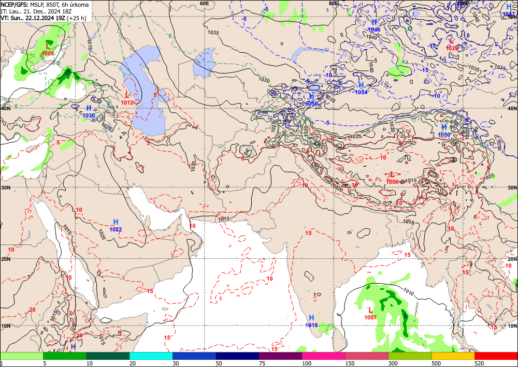
Task: Click the '300' value under the colour scale
Action: coord(393,363)
